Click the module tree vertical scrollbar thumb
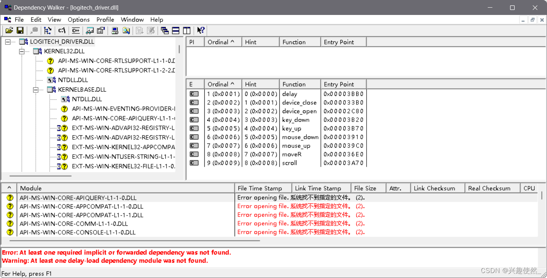The width and height of the screenshot is (547, 278). pyautogui.click(x=179, y=49)
